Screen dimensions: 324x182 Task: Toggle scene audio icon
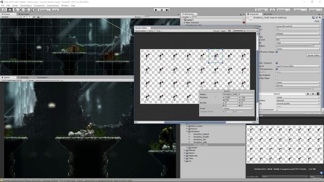34,17
